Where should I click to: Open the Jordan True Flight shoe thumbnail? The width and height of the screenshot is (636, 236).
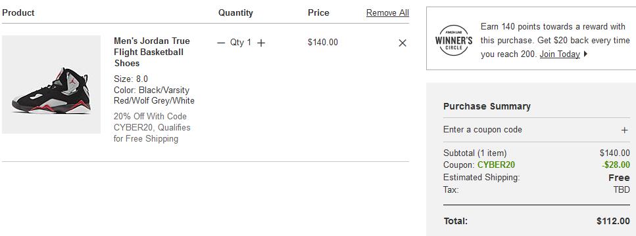coord(51,85)
